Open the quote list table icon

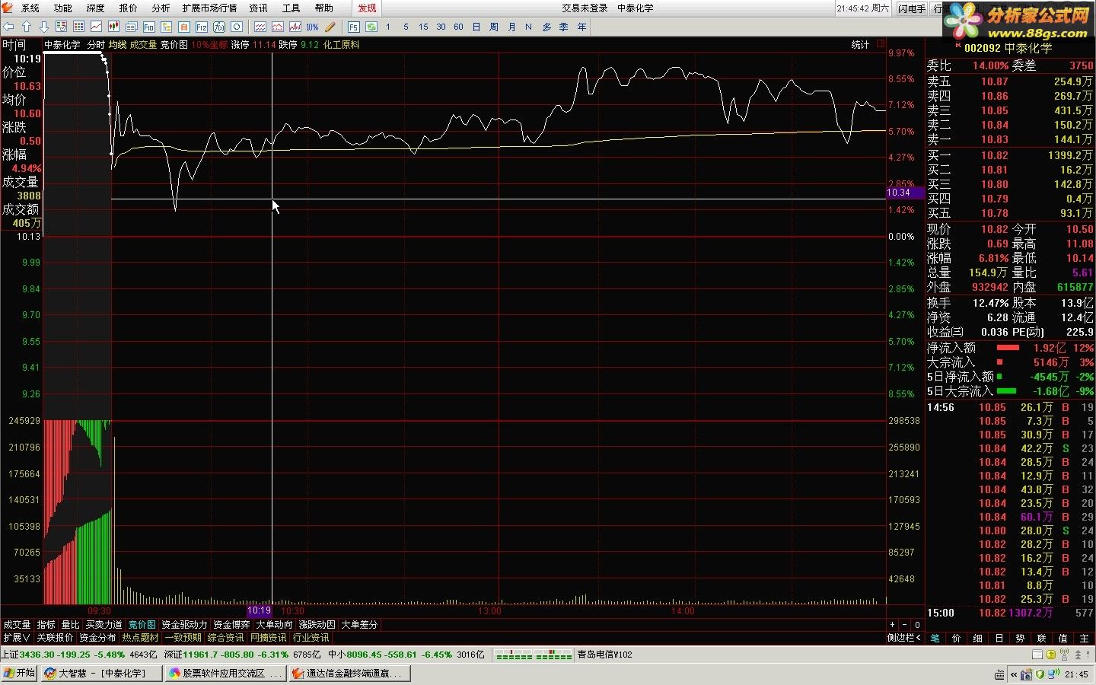pyautogui.click(x=78, y=27)
